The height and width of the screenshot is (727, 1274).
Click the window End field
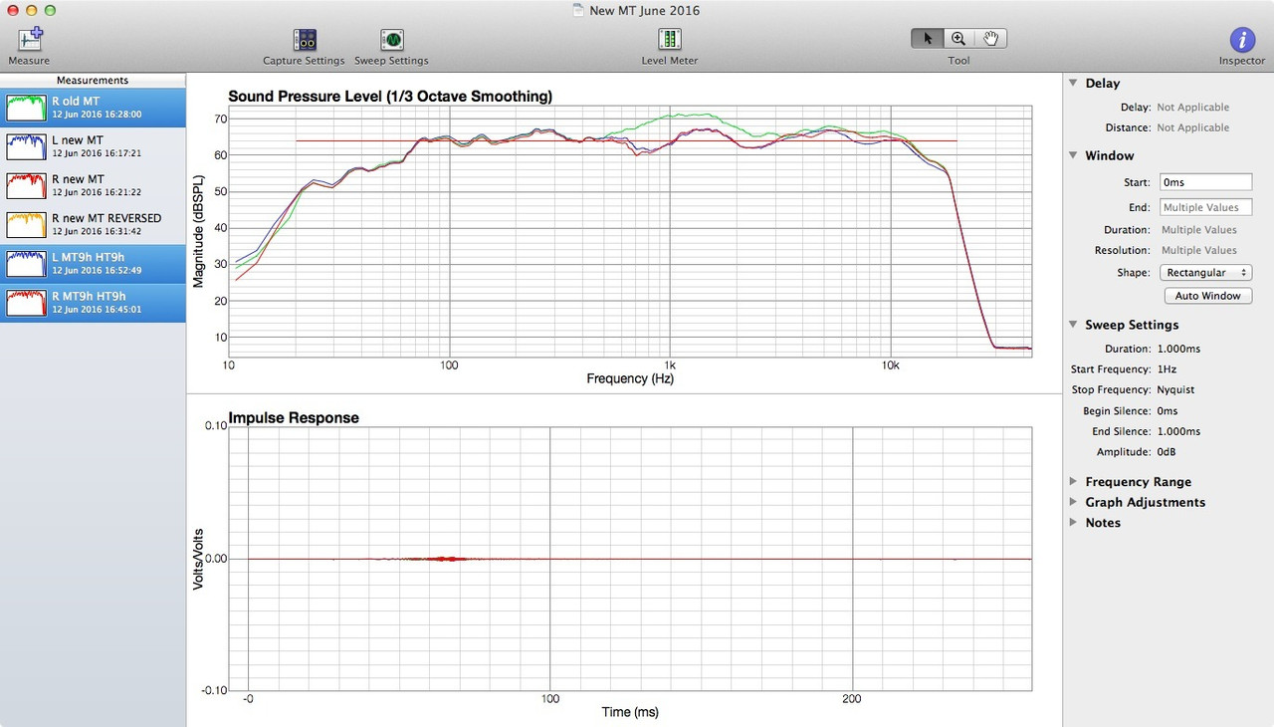coord(1205,207)
